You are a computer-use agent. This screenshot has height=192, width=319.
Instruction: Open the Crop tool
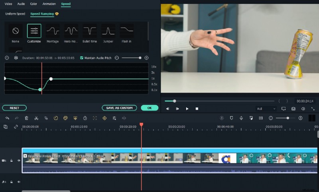[x=46, y=118]
